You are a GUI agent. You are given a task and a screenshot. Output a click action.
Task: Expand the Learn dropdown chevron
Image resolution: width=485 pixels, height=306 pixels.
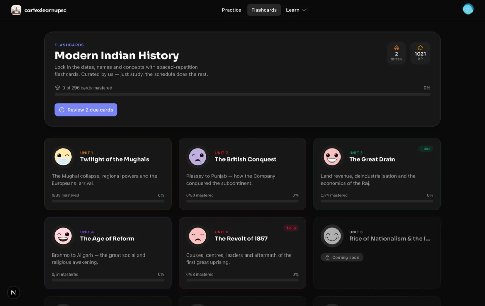coord(304,10)
